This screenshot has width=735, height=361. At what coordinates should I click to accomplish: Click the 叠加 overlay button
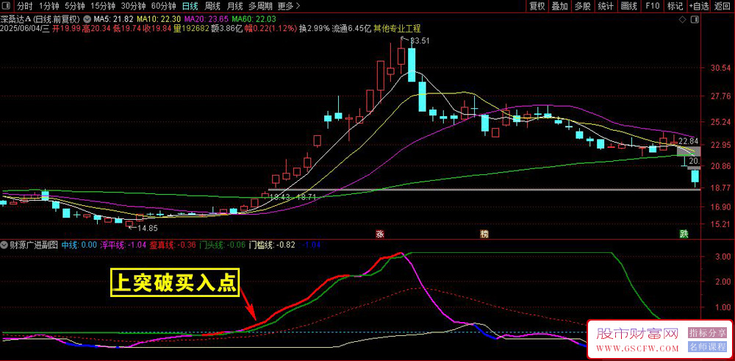pyautogui.click(x=559, y=6)
